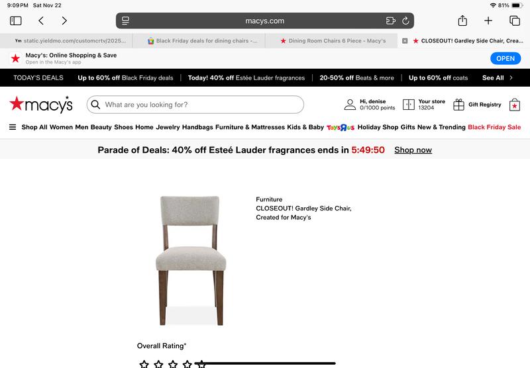Screen dimensions: 530x368
Task: Open the Hi, denise account menu
Action: tap(370, 105)
